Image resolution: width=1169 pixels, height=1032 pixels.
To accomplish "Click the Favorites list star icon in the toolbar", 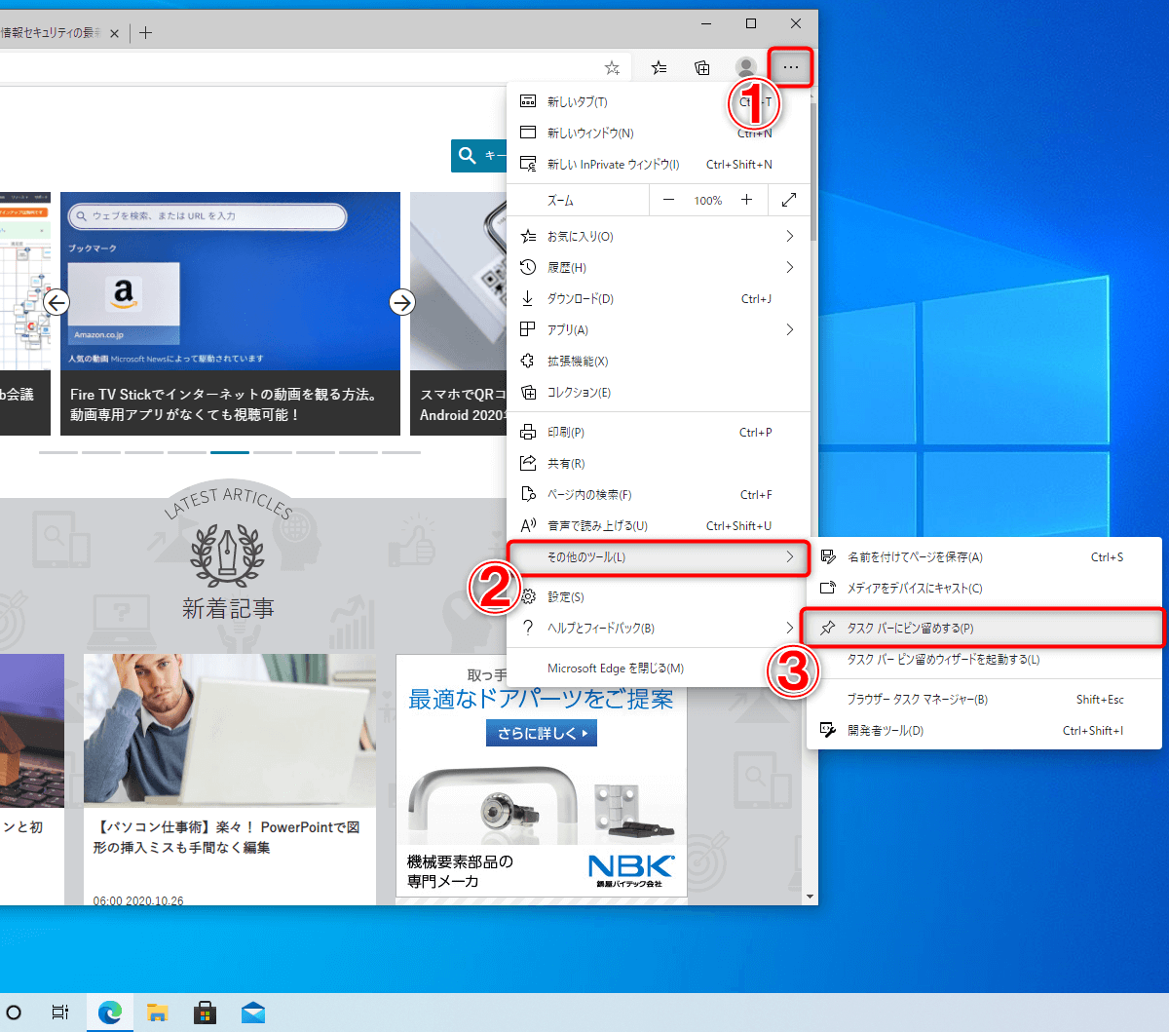I will coord(660,67).
